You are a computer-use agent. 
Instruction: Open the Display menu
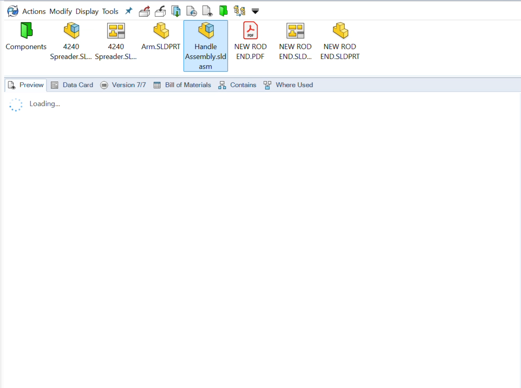[87, 11]
